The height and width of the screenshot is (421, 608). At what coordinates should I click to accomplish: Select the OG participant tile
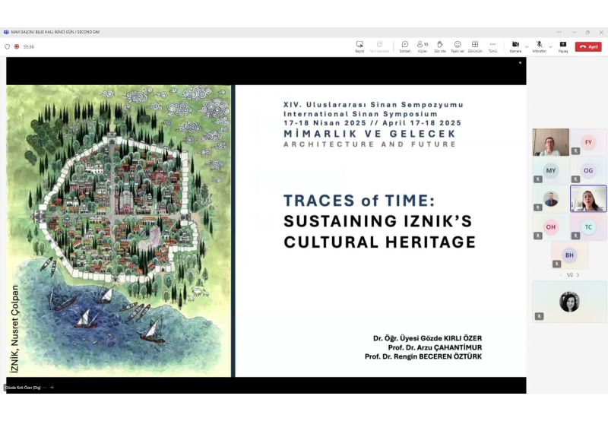(588, 170)
